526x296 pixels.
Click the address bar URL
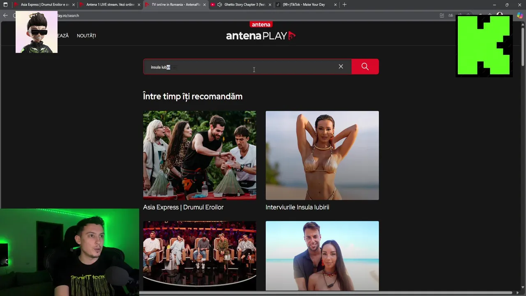click(68, 16)
